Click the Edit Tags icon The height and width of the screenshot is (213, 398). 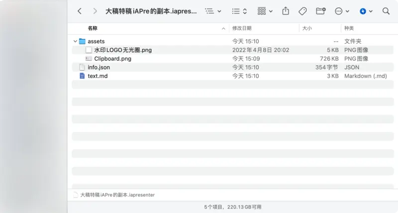click(x=302, y=11)
